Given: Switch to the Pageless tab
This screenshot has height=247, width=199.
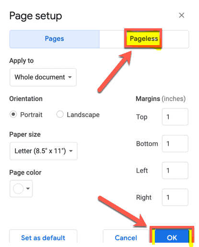Looking at the screenshot, I should tap(144, 39).
